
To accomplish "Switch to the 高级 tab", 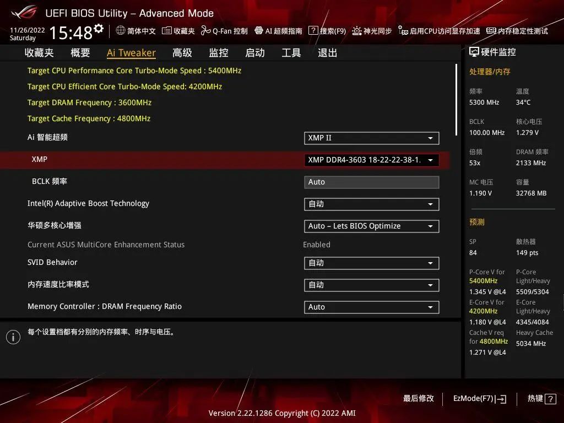I will 182,53.
